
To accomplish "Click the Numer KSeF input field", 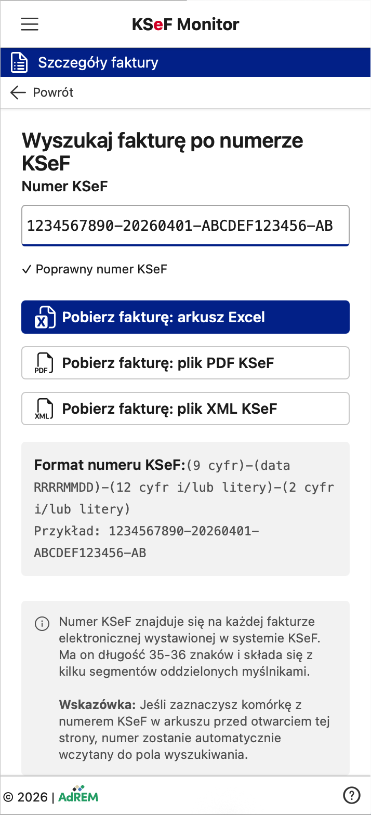I will coord(185,225).
